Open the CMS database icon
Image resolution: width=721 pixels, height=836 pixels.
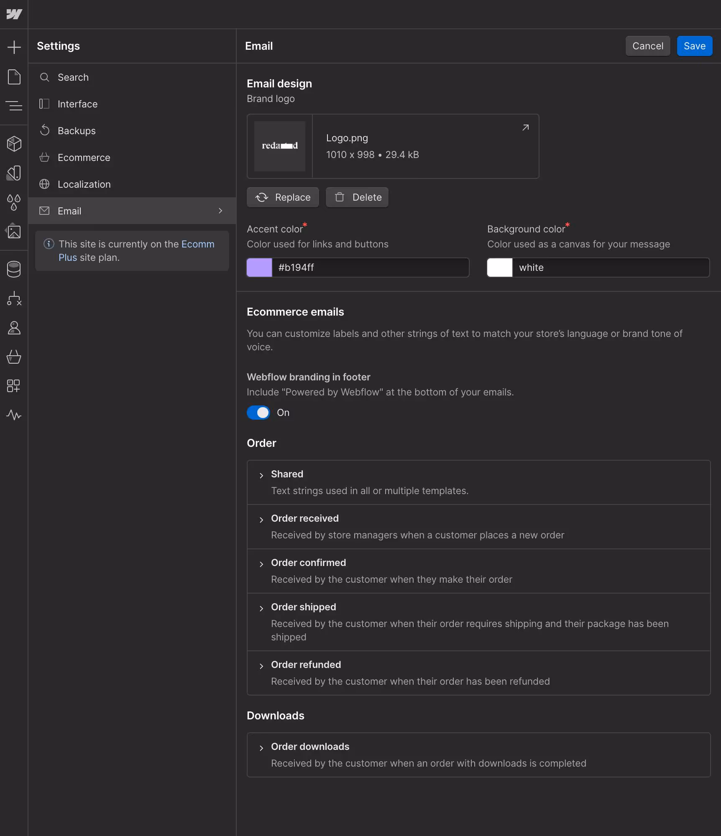point(14,269)
